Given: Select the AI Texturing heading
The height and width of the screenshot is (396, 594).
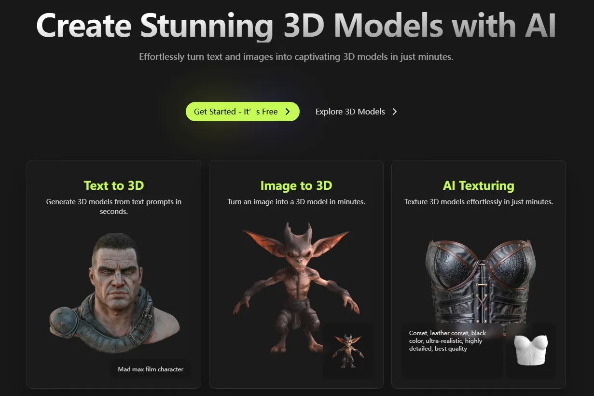Looking at the screenshot, I should click(x=479, y=185).
